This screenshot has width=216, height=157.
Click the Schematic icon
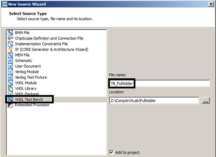coord(10,61)
